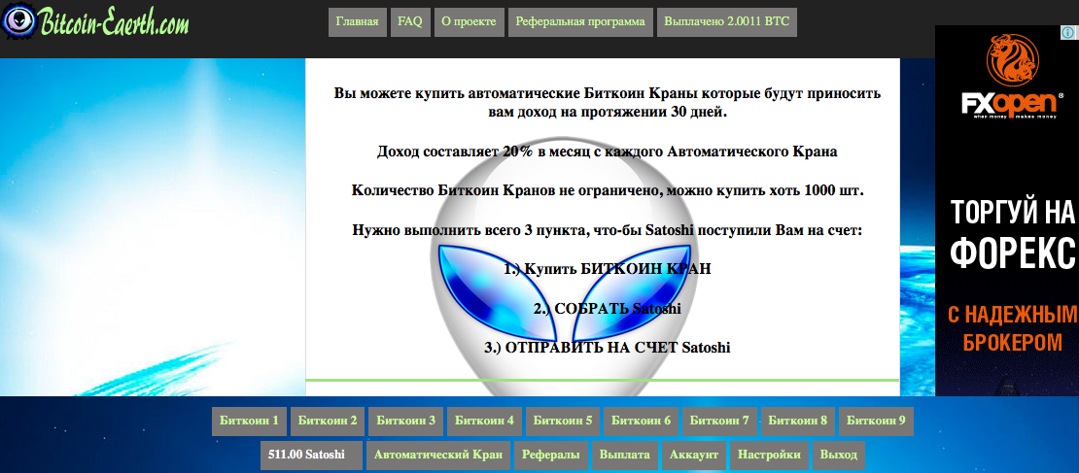Log out with the Выход button
The height and width of the screenshot is (473, 1079).
coord(839,456)
